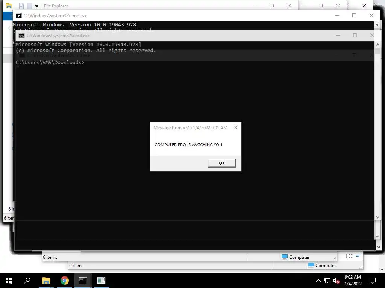Image resolution: width=385 pixels, height=288 pixels.
Task: Open the Action Center notifications icon
Action: (373, 280)
